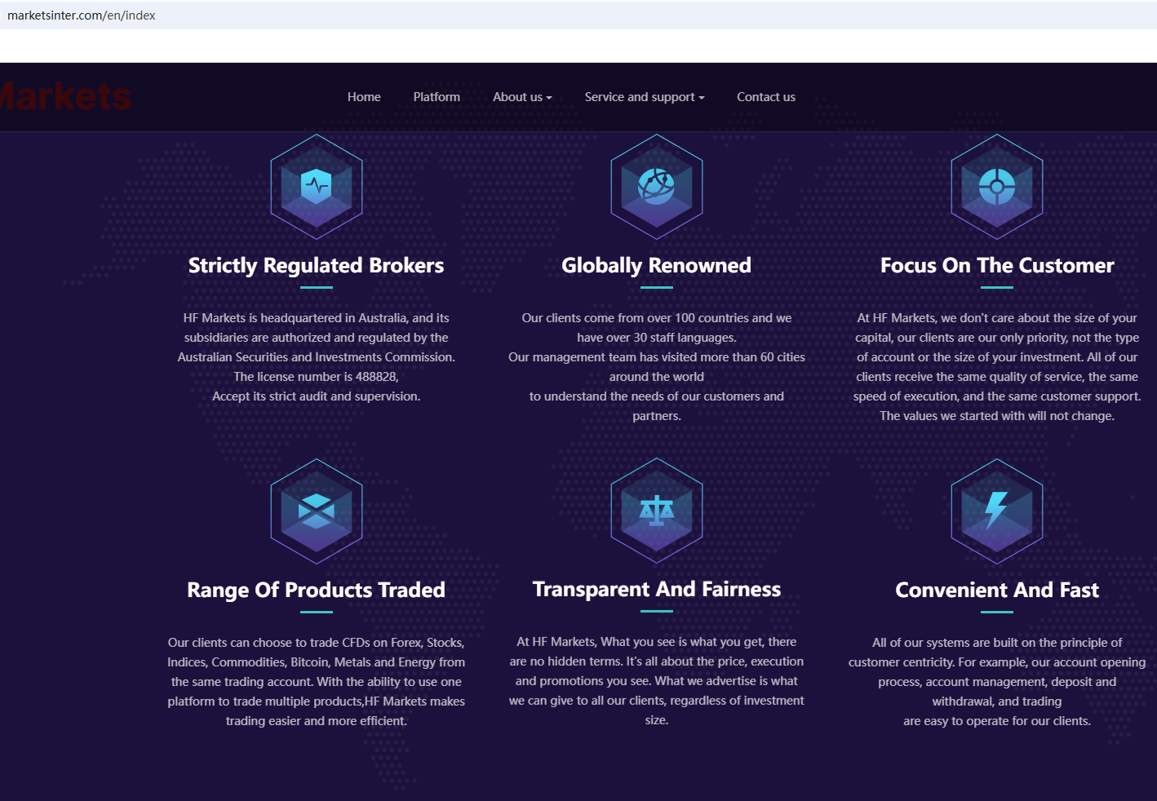Click the text 'have over 30 staff languages.'
Image resolution: width=1157 pixels, height=801 pixels.
click(657, 338)
